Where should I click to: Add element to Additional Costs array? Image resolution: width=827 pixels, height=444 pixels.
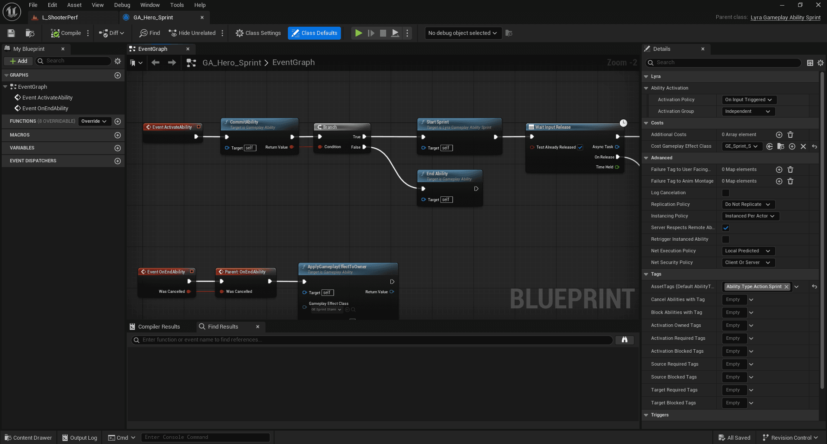(x=779, y=135)
